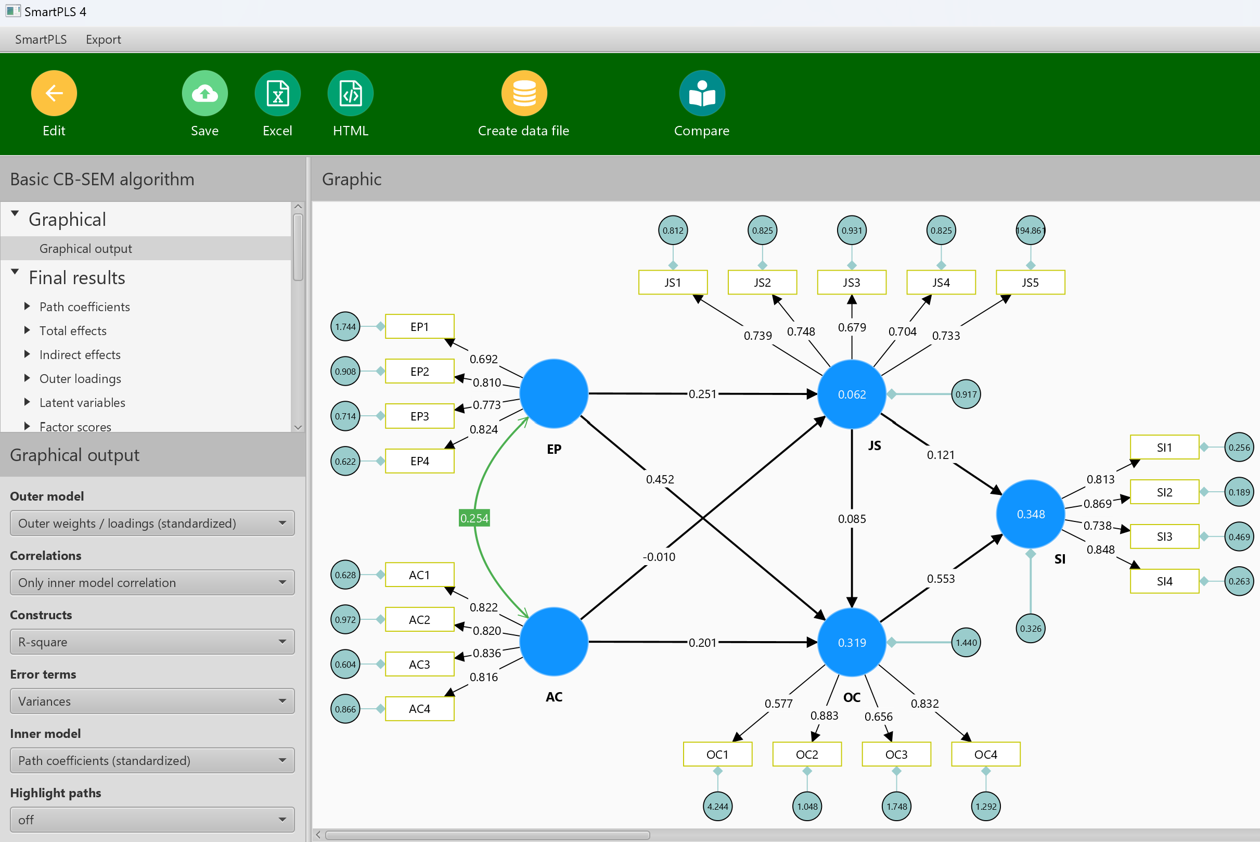Export results with the Excel icon
1260x842 pixels.
click(278, 94)
